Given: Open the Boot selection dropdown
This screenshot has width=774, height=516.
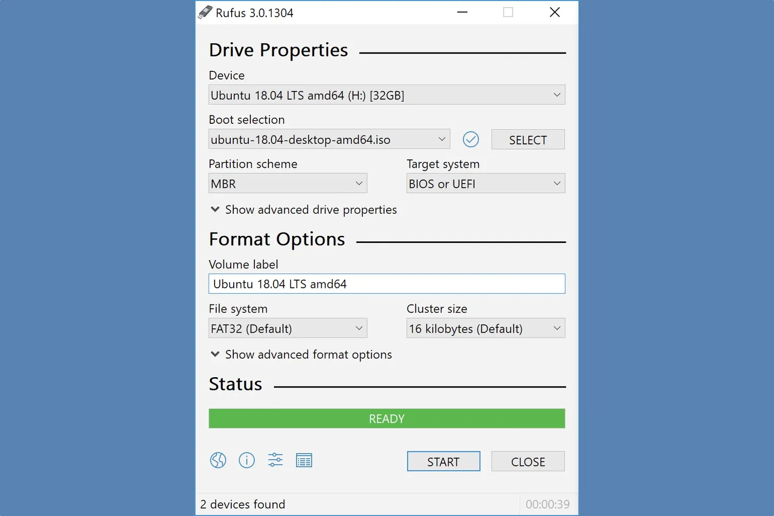Looking at the screenshot, I should [x=329, y=139].
